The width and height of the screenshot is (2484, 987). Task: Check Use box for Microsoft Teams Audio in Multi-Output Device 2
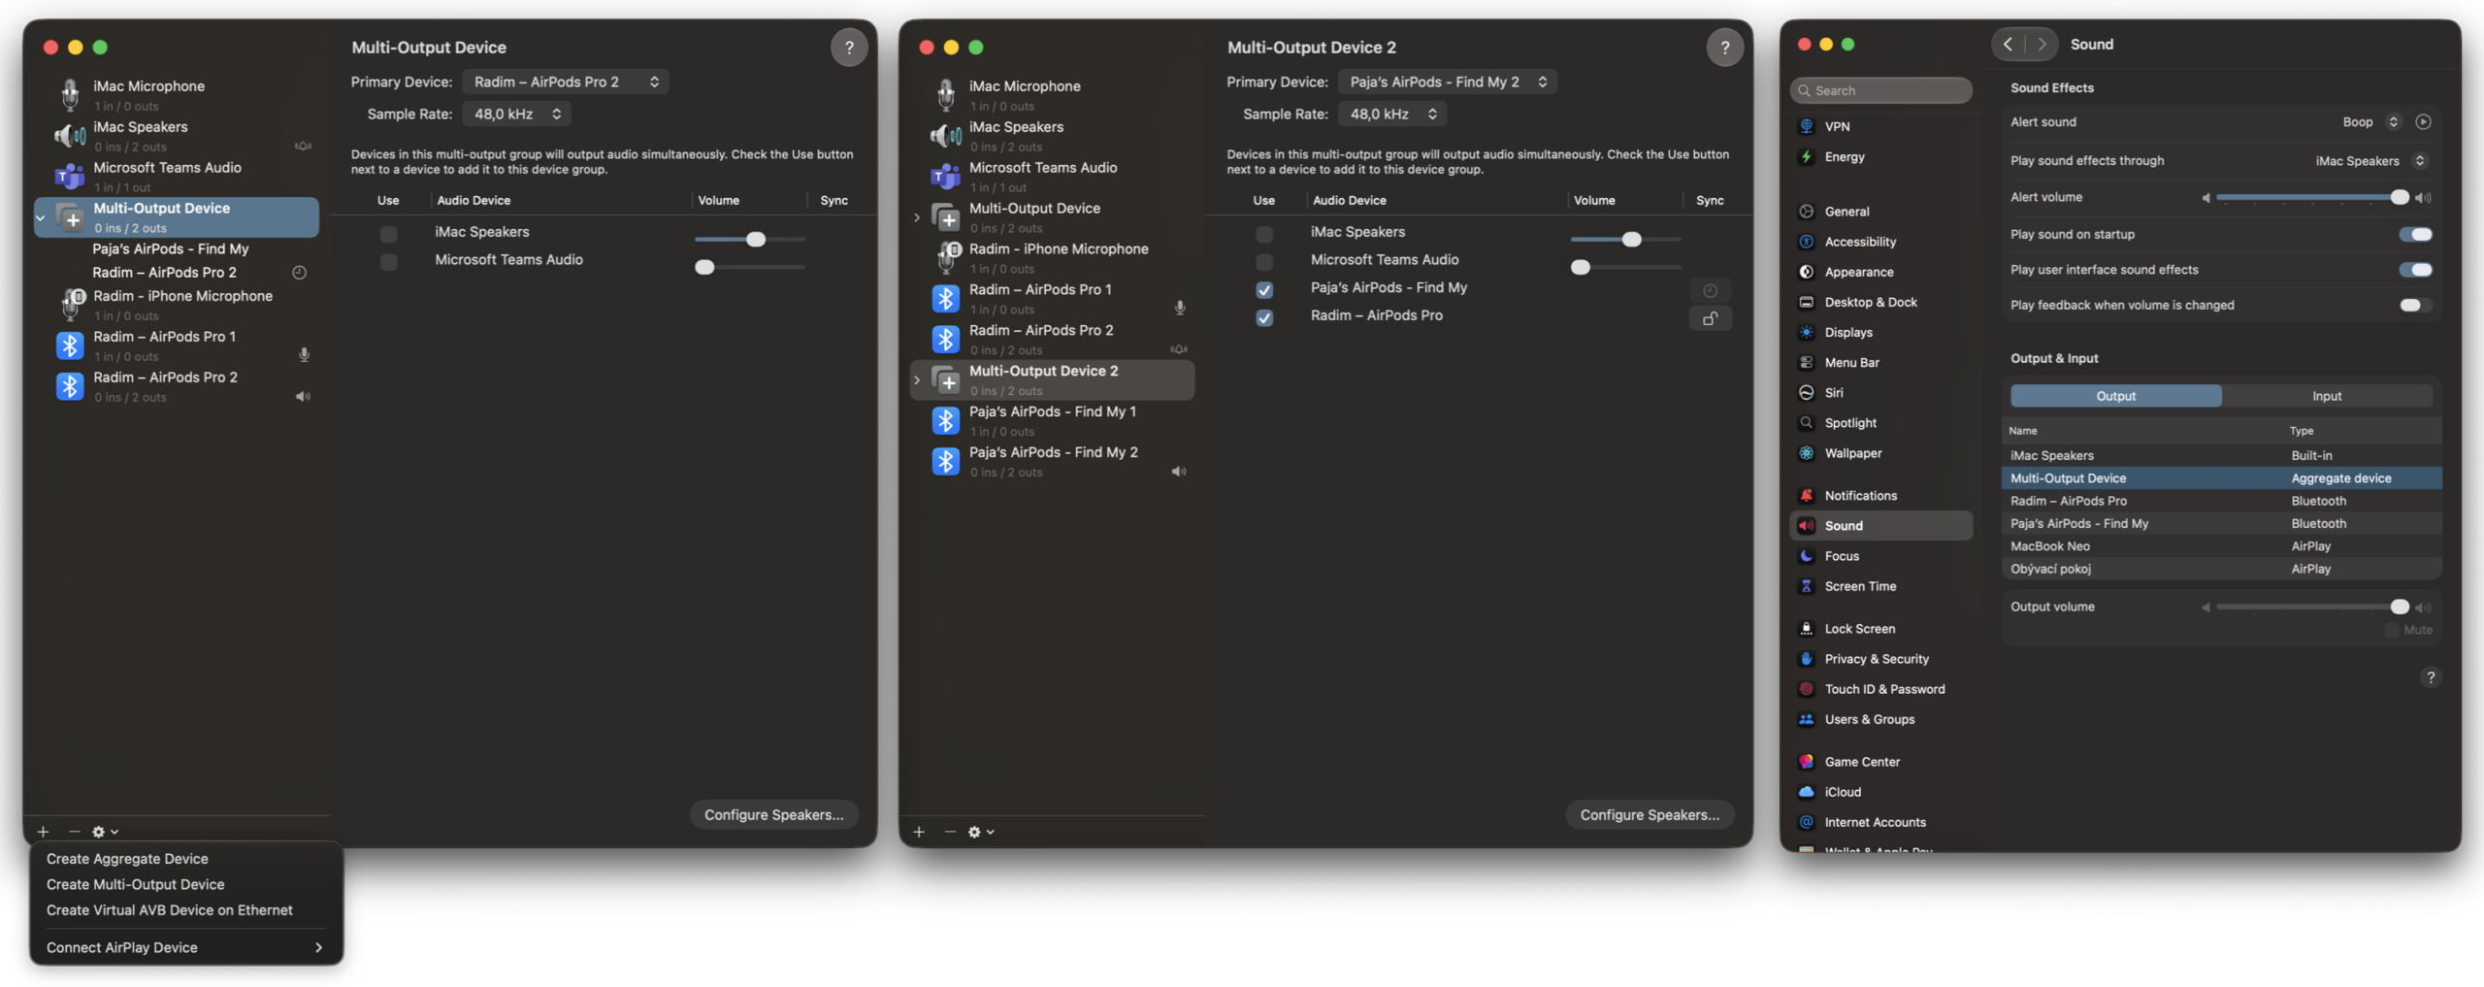pos(1264,262)
